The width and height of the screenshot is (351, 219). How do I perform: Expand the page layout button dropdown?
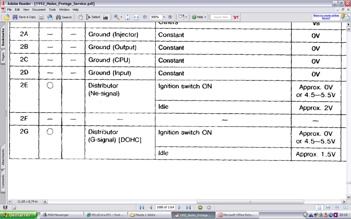tap(186, 17)
